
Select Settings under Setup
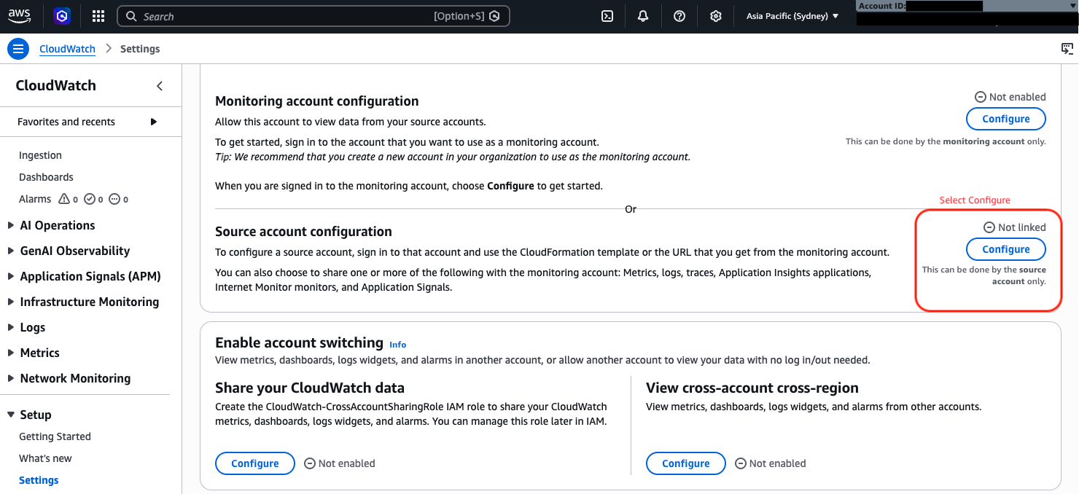[x=39, y=480]
